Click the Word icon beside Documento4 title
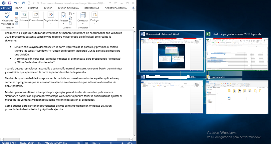The width and height of the screenshot is (271, 144). [x=143, y=34]
